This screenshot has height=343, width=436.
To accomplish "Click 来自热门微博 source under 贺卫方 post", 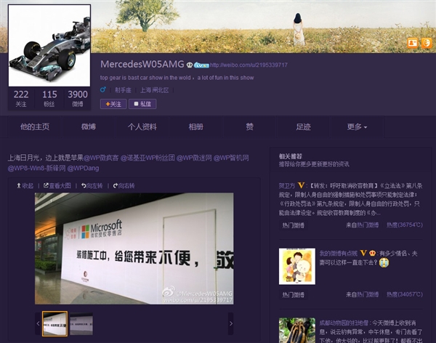I will [363, 225].
